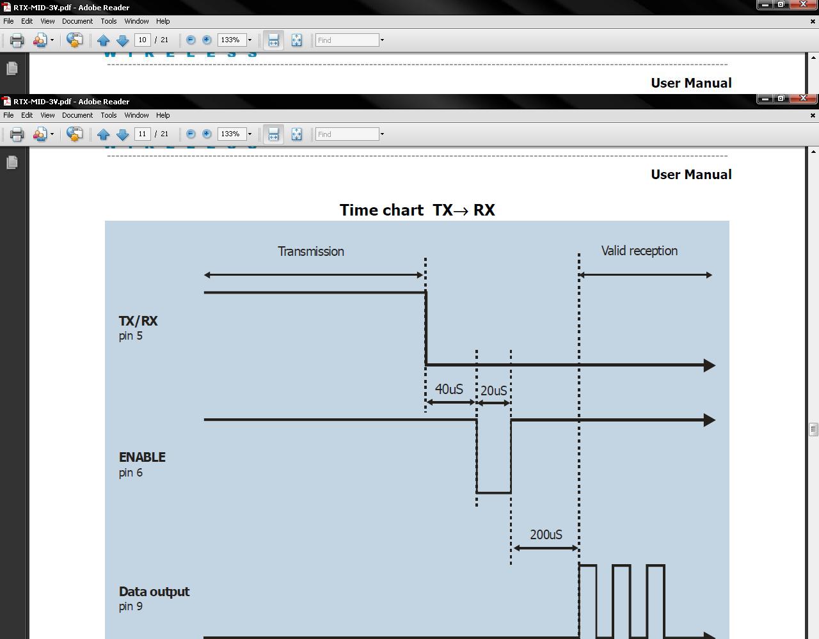Go to previous page in page-11 window
This screenshot has width=819, height=639.
pos(103,134)
